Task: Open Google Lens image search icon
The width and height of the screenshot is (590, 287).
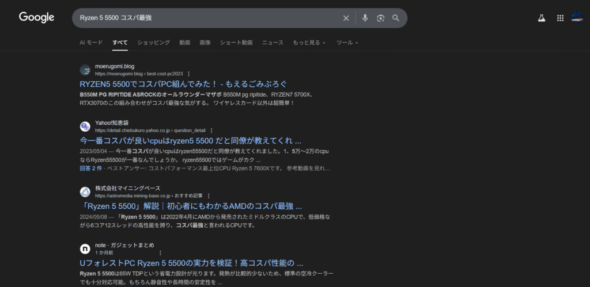Action: click(x=380, y=18)
